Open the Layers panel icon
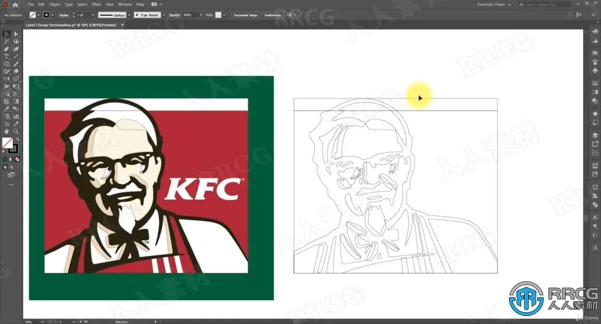The height and width of the screenshot is (324, 601). pos(595,135)
